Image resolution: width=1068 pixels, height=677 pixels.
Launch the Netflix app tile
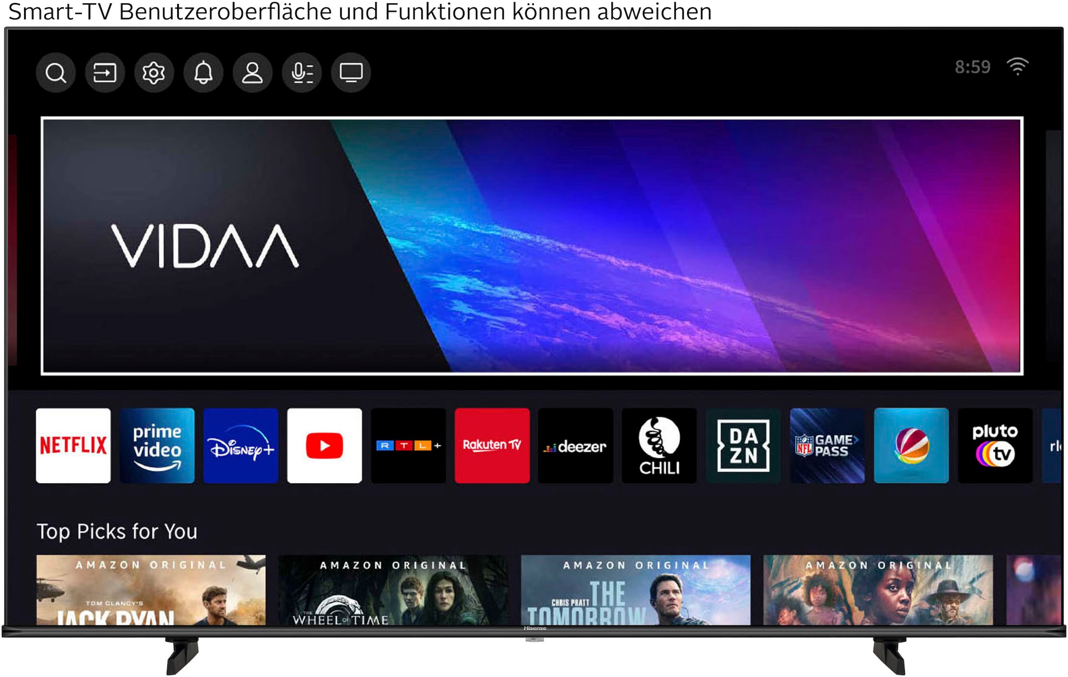pyautogui.click(x=73, y=445)
